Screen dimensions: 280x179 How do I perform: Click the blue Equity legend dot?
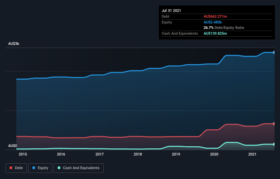coord(34,168)
